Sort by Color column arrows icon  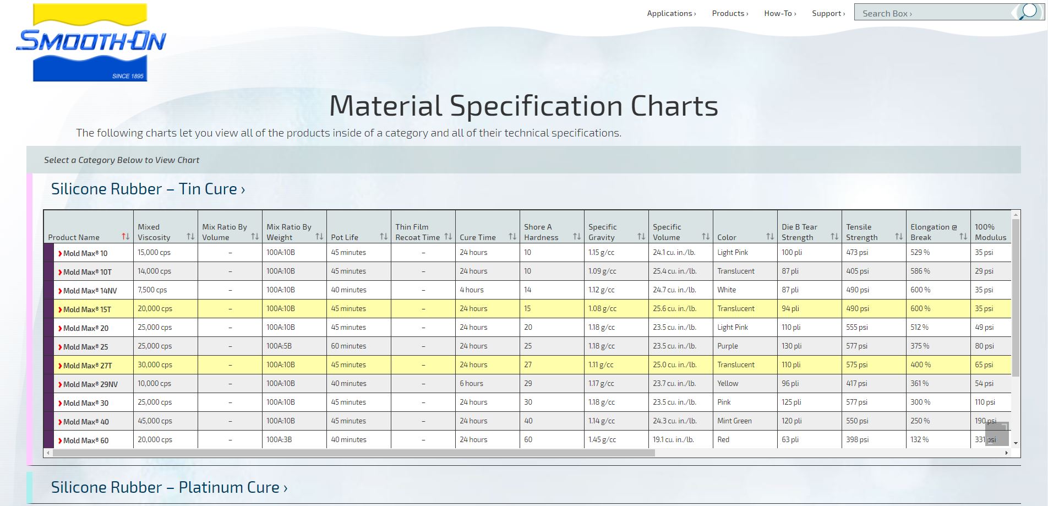[x=770, y=237]
